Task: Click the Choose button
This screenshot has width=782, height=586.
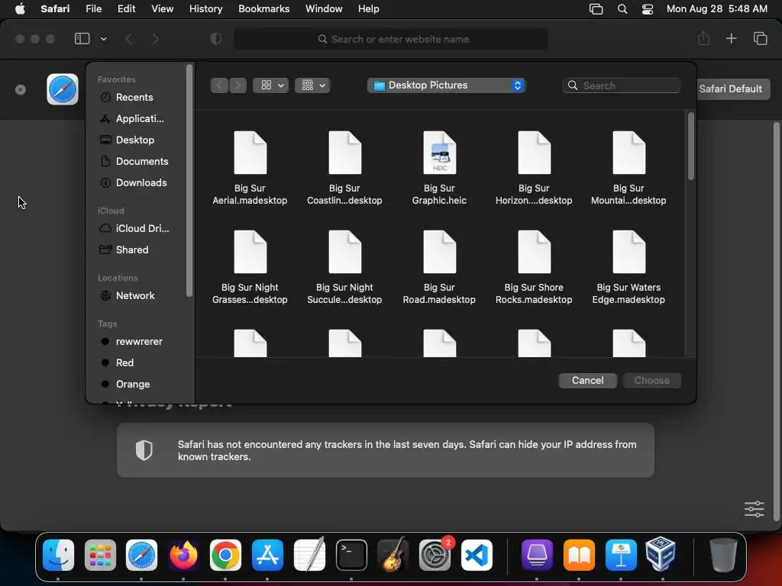Action: (x=652, y=380)
